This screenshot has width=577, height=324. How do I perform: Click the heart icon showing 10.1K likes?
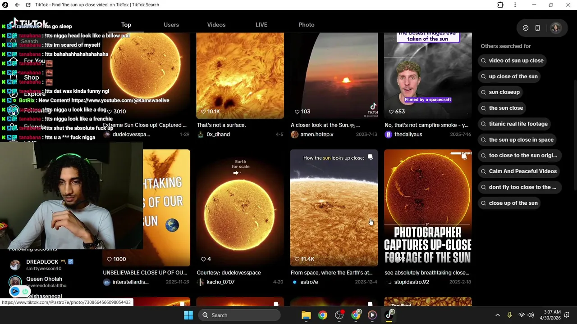point(203,112)
